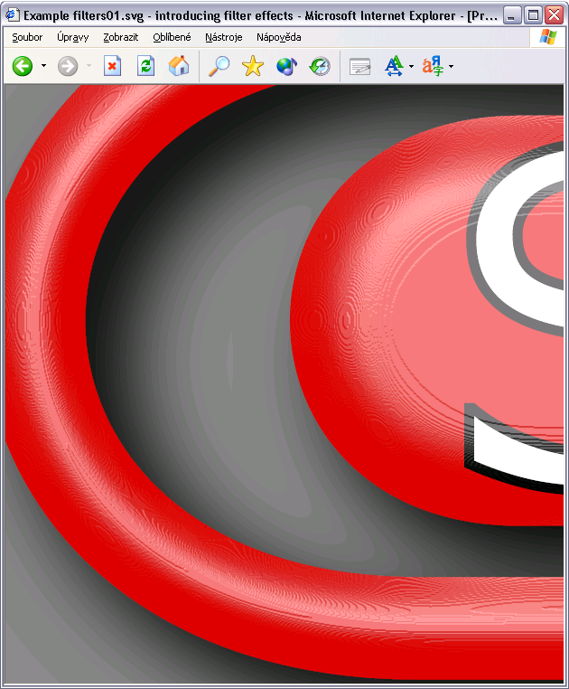Image resolution: width=569 pixels, height=689 pixels.
Task: Open Search with the magnifying glass icon
Action: click(x=219, y=66)
